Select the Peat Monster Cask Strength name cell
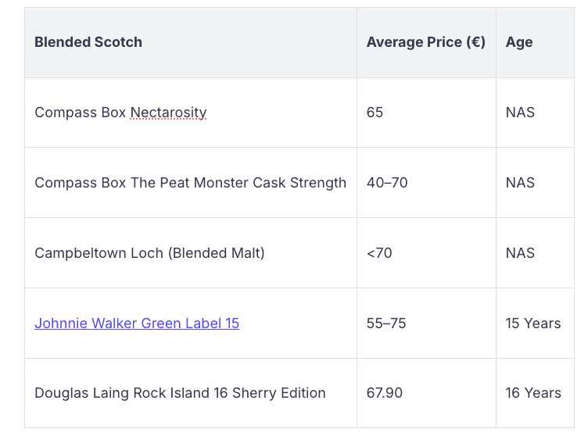Viewport: 588px width, 436px height. [x=190, y=183]
